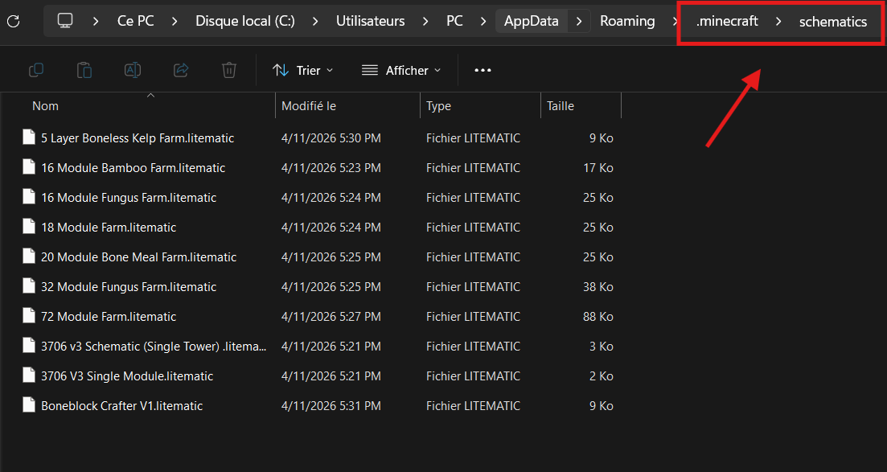Click the refresh icon in address bar
This screenshot has width=887, height=472.
pyautogui.click(x=13, y=21)
